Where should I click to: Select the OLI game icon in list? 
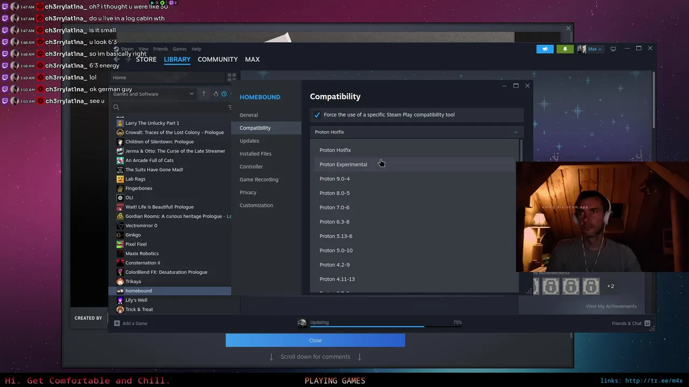pos(120,198)
